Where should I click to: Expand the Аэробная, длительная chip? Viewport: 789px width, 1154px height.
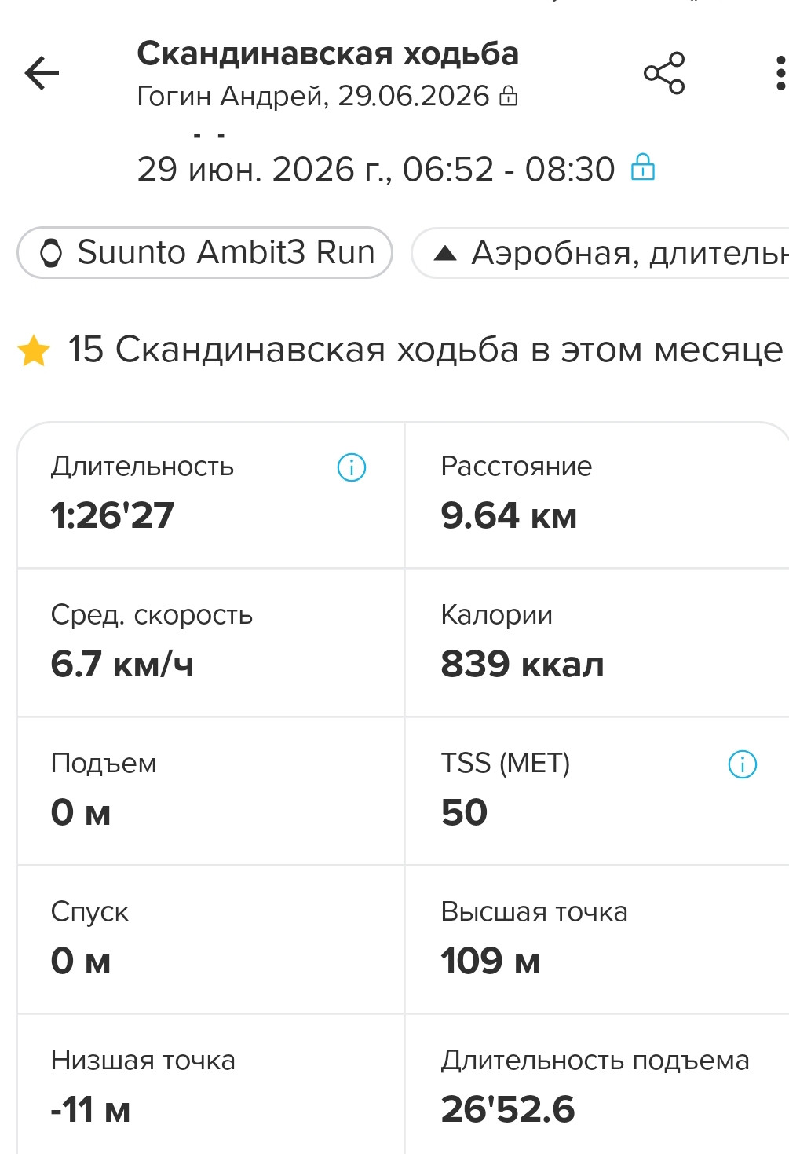(601, 252)
